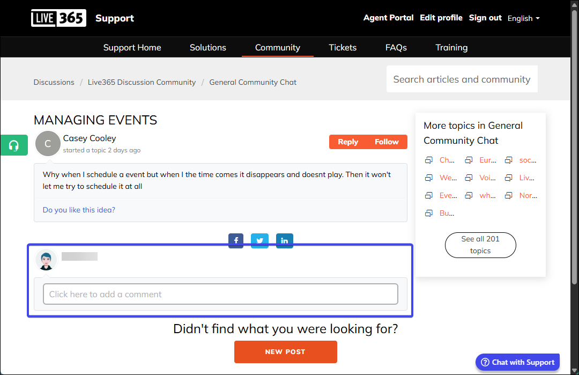Click the MANAGING EVENTS heading
Viewport: 579px width, 375px height.
pyautogui.click(x=95, y=120)
